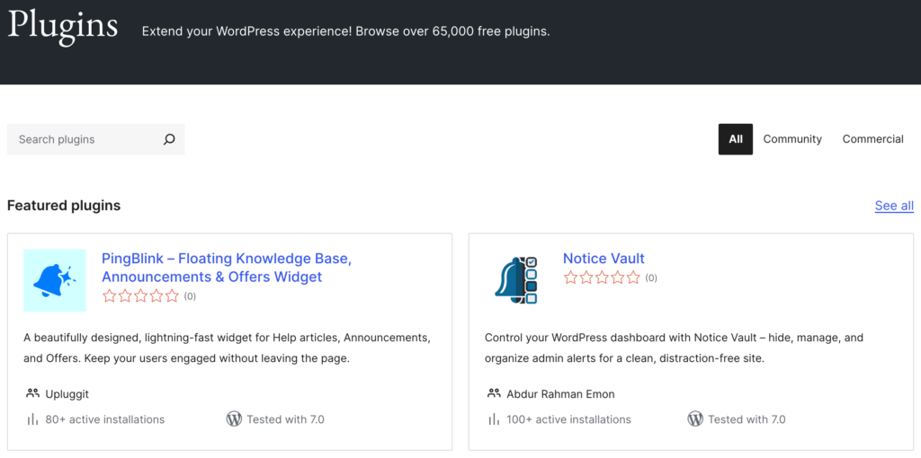The height and width of the screenshot is (458, 921).
Task: Click Tested with 7.0 in PingBlink card
Action: click(x=285, y=420)
